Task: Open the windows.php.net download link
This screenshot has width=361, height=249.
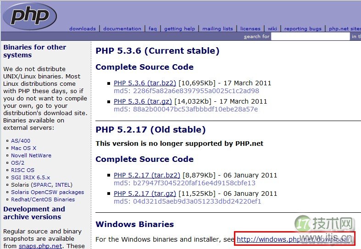Action: point(293,239)
